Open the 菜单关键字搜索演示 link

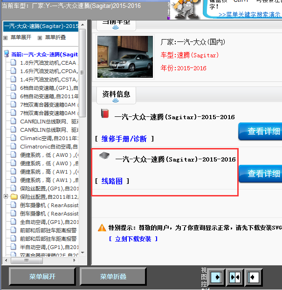tap(250, 14)
